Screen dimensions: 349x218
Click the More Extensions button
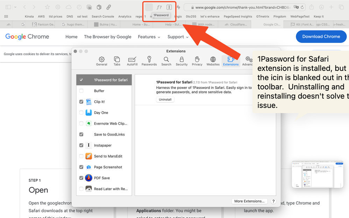pyautogui.click(x=249, y=201)
